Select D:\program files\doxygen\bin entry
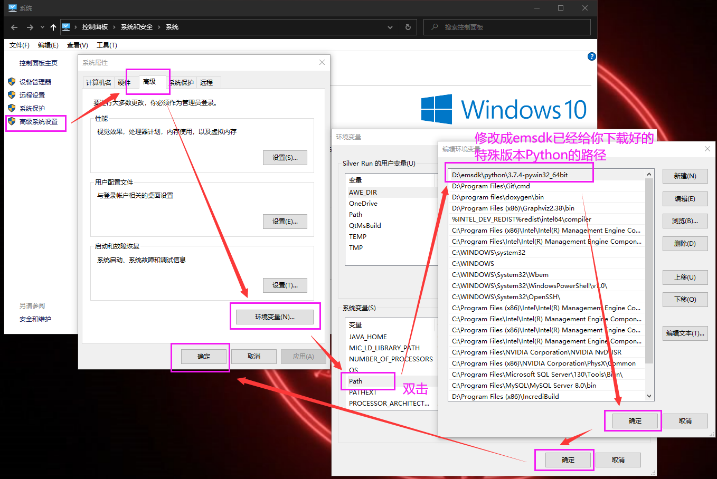 coord(546,197)
